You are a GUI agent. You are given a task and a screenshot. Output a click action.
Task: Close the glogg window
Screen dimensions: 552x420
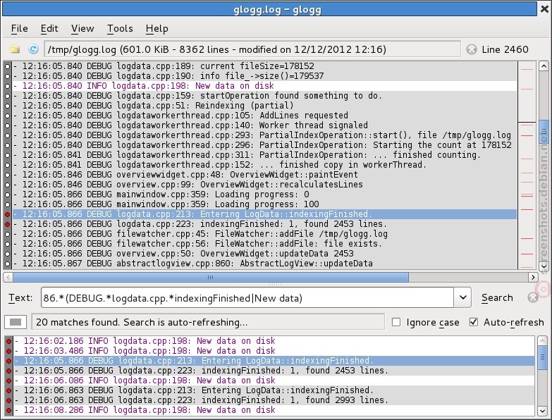coord(545,8)
